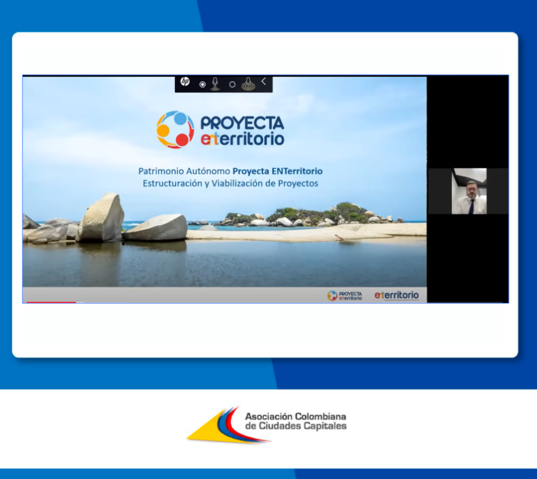The height and width of the screenshot is (479, 537).
Task: Click the red video progress bar
Action: (x=51, y=302)
